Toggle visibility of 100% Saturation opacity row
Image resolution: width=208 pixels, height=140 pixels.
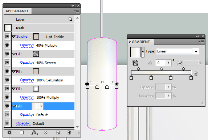pyautogui.click(x=7, y=80)
